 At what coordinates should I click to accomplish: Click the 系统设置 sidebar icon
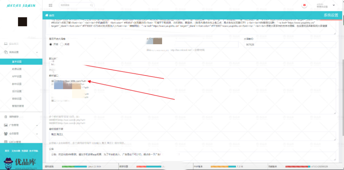[6, 52]
